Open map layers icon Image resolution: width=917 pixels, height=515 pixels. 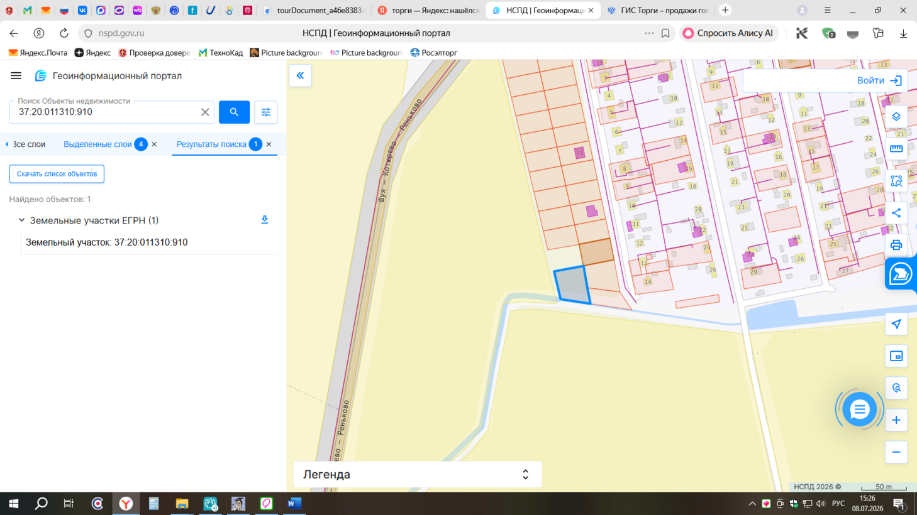click(896, 117)
